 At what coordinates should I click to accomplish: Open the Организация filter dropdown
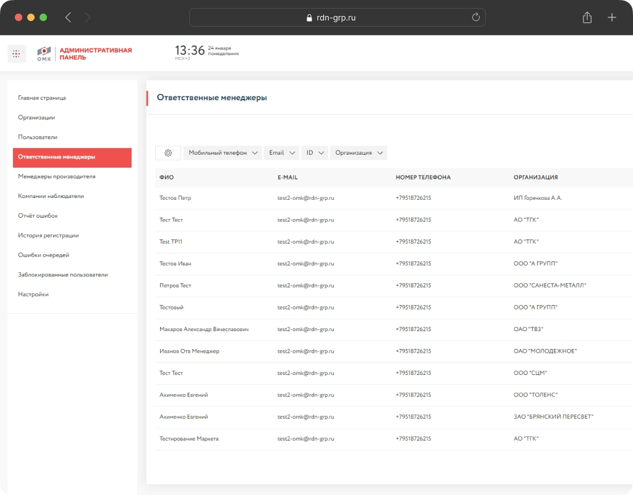pyautogui.click(x=359, y=153)
